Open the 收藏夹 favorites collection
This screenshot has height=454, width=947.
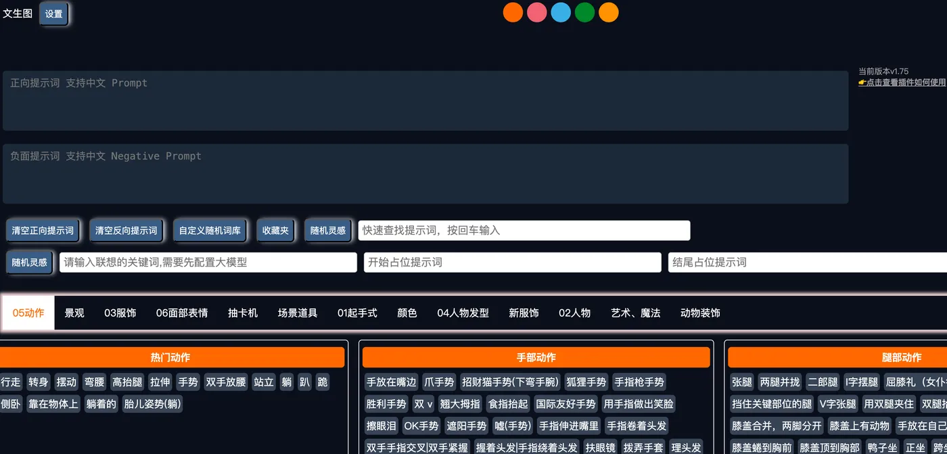coord(275,230)
